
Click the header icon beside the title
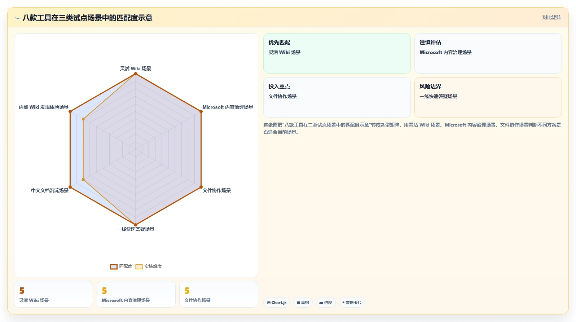pyautogui.click(x=17, y=18)
